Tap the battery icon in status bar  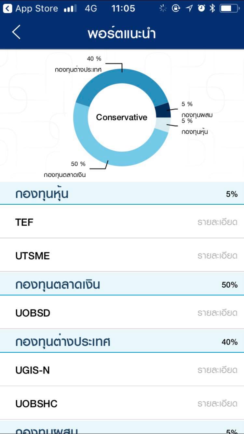coord(230,8)
